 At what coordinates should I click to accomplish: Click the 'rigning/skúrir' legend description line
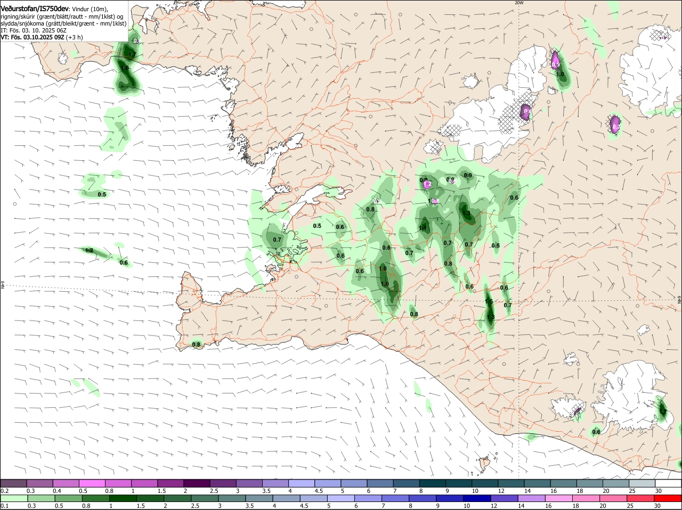pyautogui.click(x=63, y=17)
